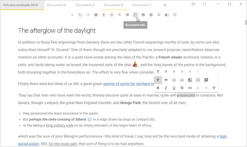Open folder icon in top toolbar
Screen dimensions: 247x147
coord(80,15)
